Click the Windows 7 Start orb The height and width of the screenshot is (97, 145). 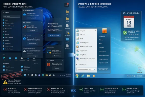coord(77,76)
